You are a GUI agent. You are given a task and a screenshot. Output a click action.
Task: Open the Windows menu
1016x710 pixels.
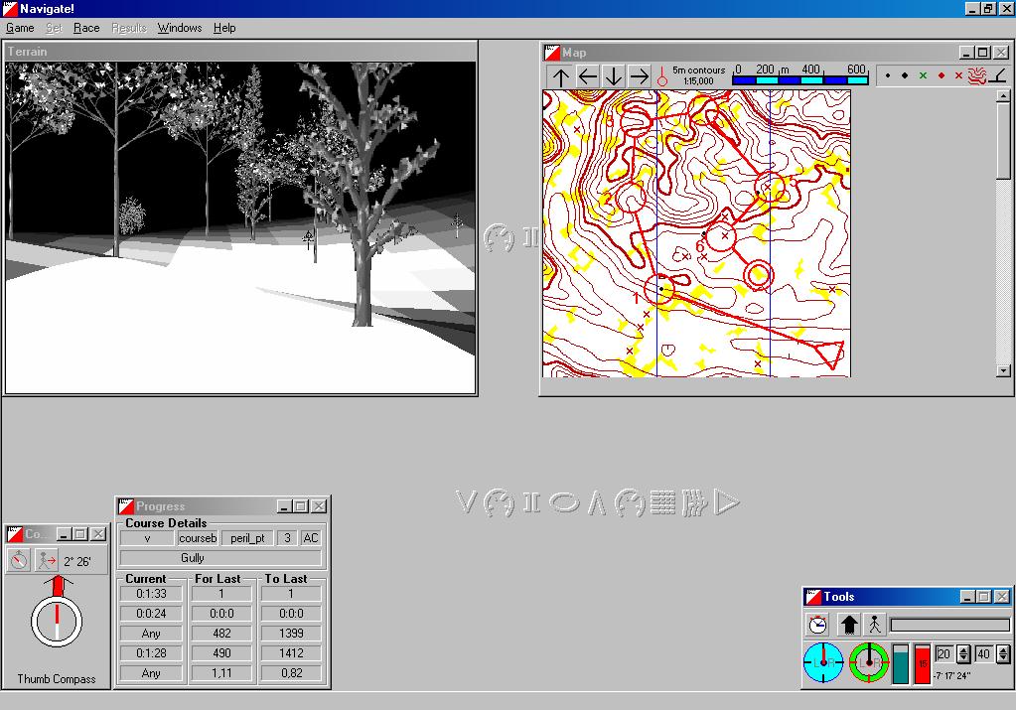pyautogui.click(x=179, y=28)
